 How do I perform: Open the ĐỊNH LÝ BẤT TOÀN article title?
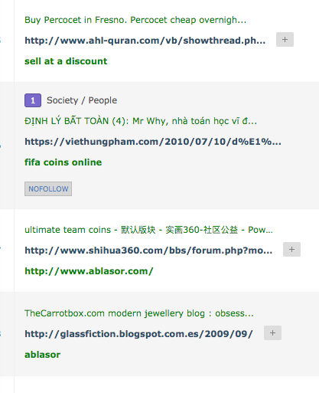141,121
